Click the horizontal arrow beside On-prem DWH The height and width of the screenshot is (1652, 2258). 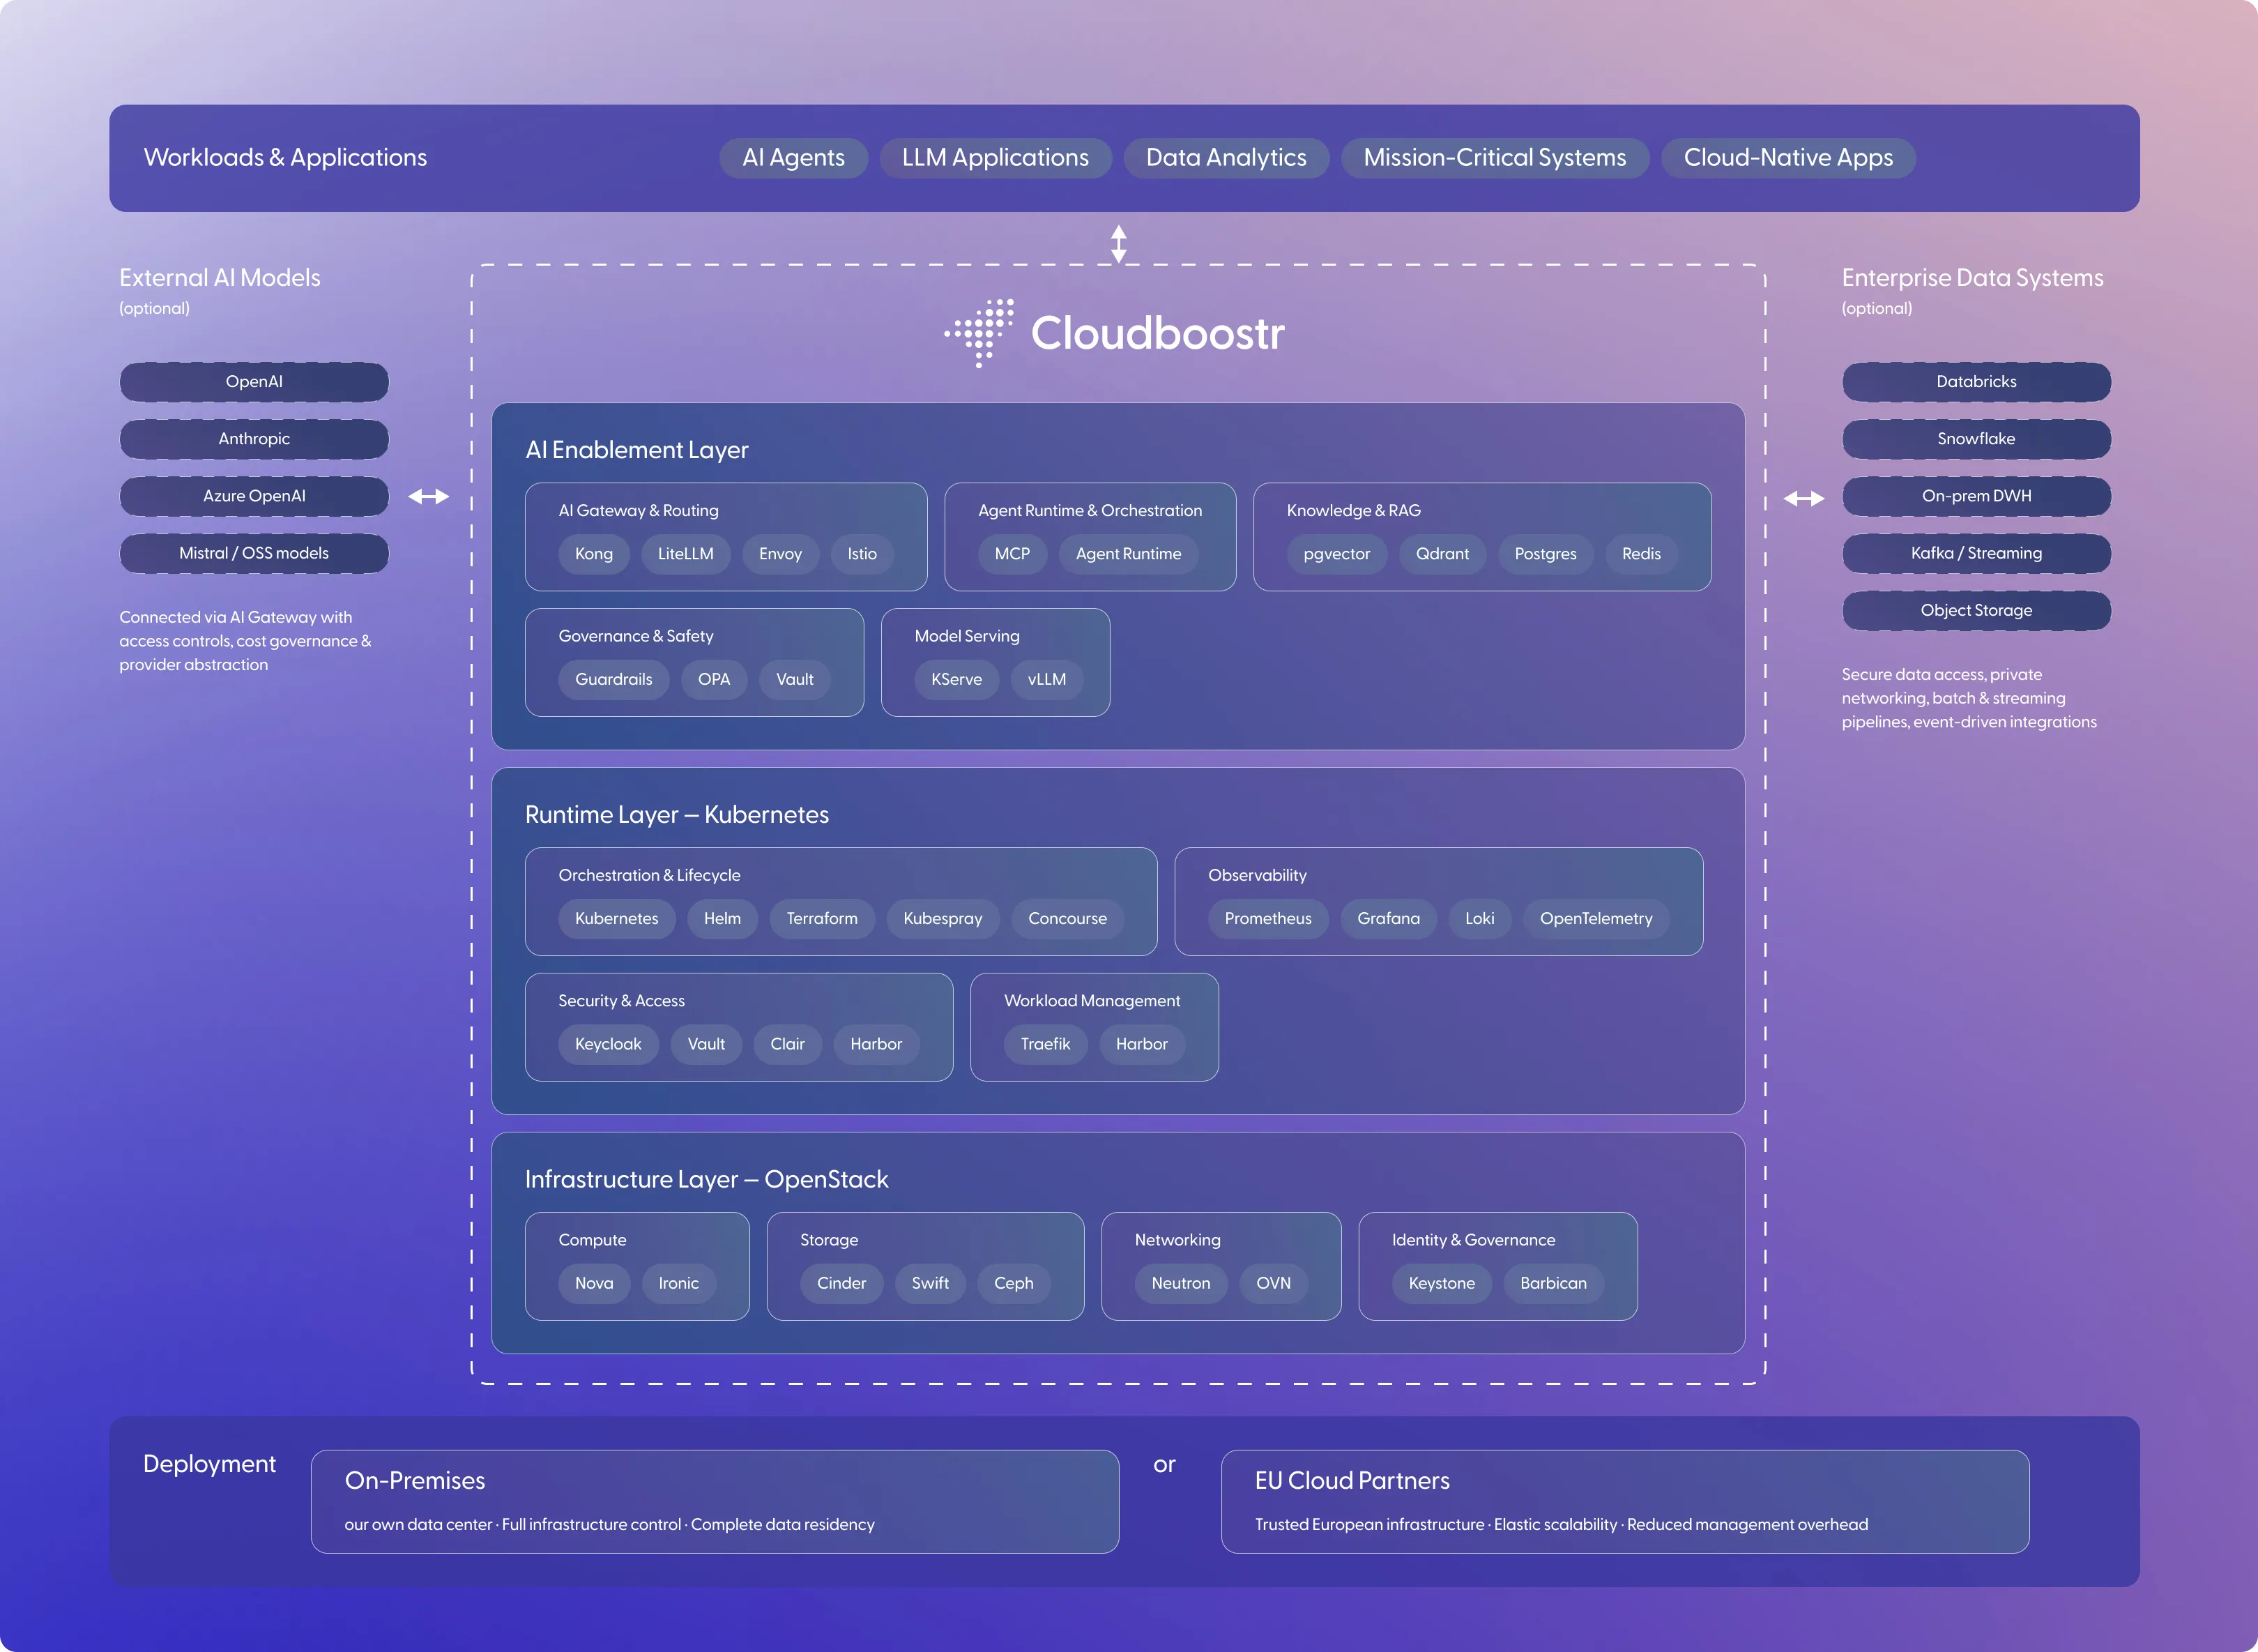click(1803, 498)
